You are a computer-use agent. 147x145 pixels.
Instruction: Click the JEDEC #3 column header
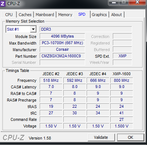(75, 74)
